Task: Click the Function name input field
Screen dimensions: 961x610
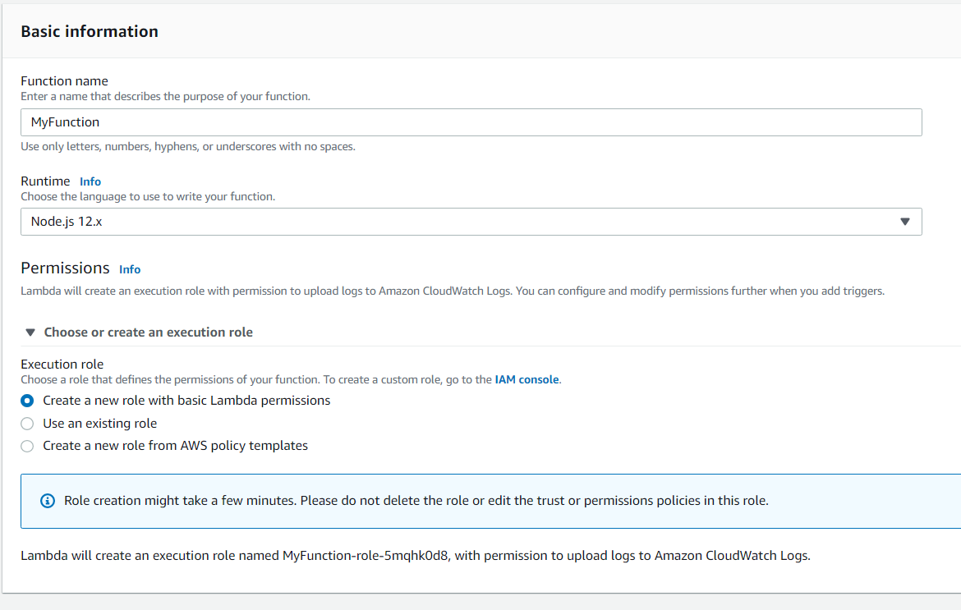Action: point(471,122)
